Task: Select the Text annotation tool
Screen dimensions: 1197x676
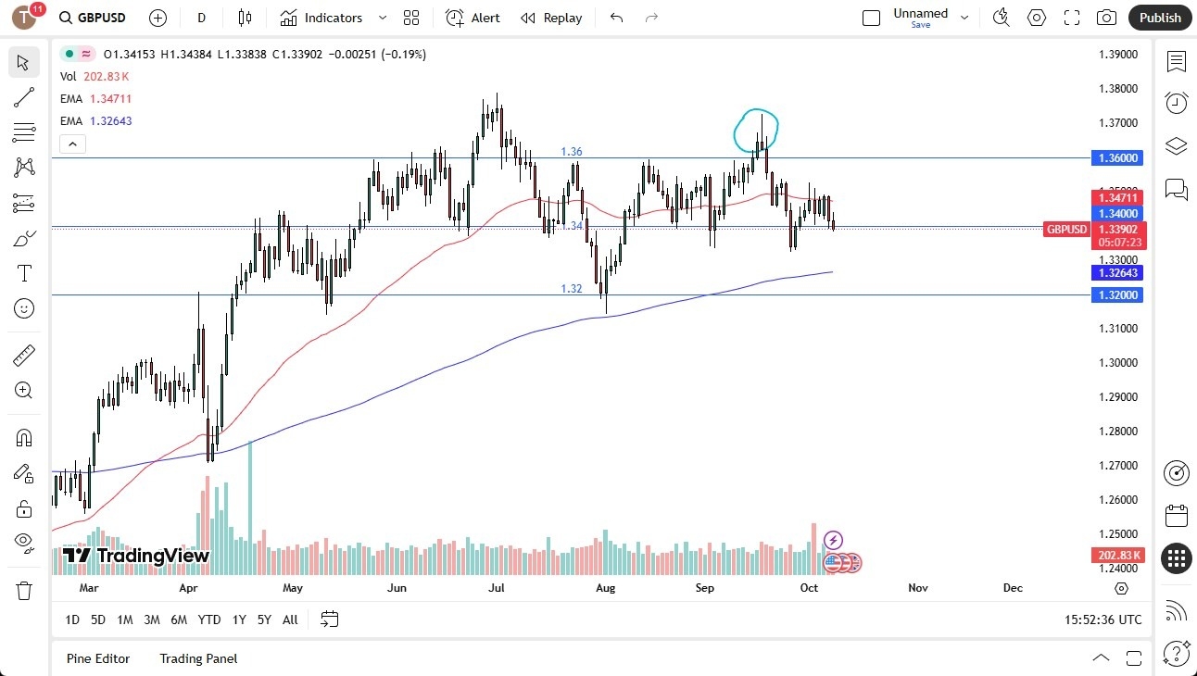Action: (24, 273)
